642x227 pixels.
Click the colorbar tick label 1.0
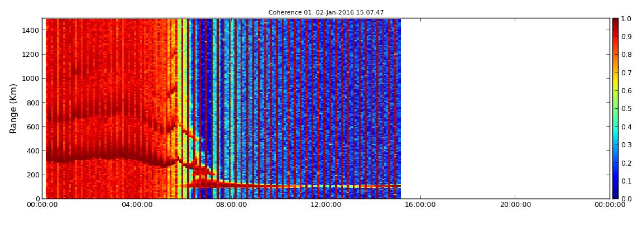click(x=627, y=19)
